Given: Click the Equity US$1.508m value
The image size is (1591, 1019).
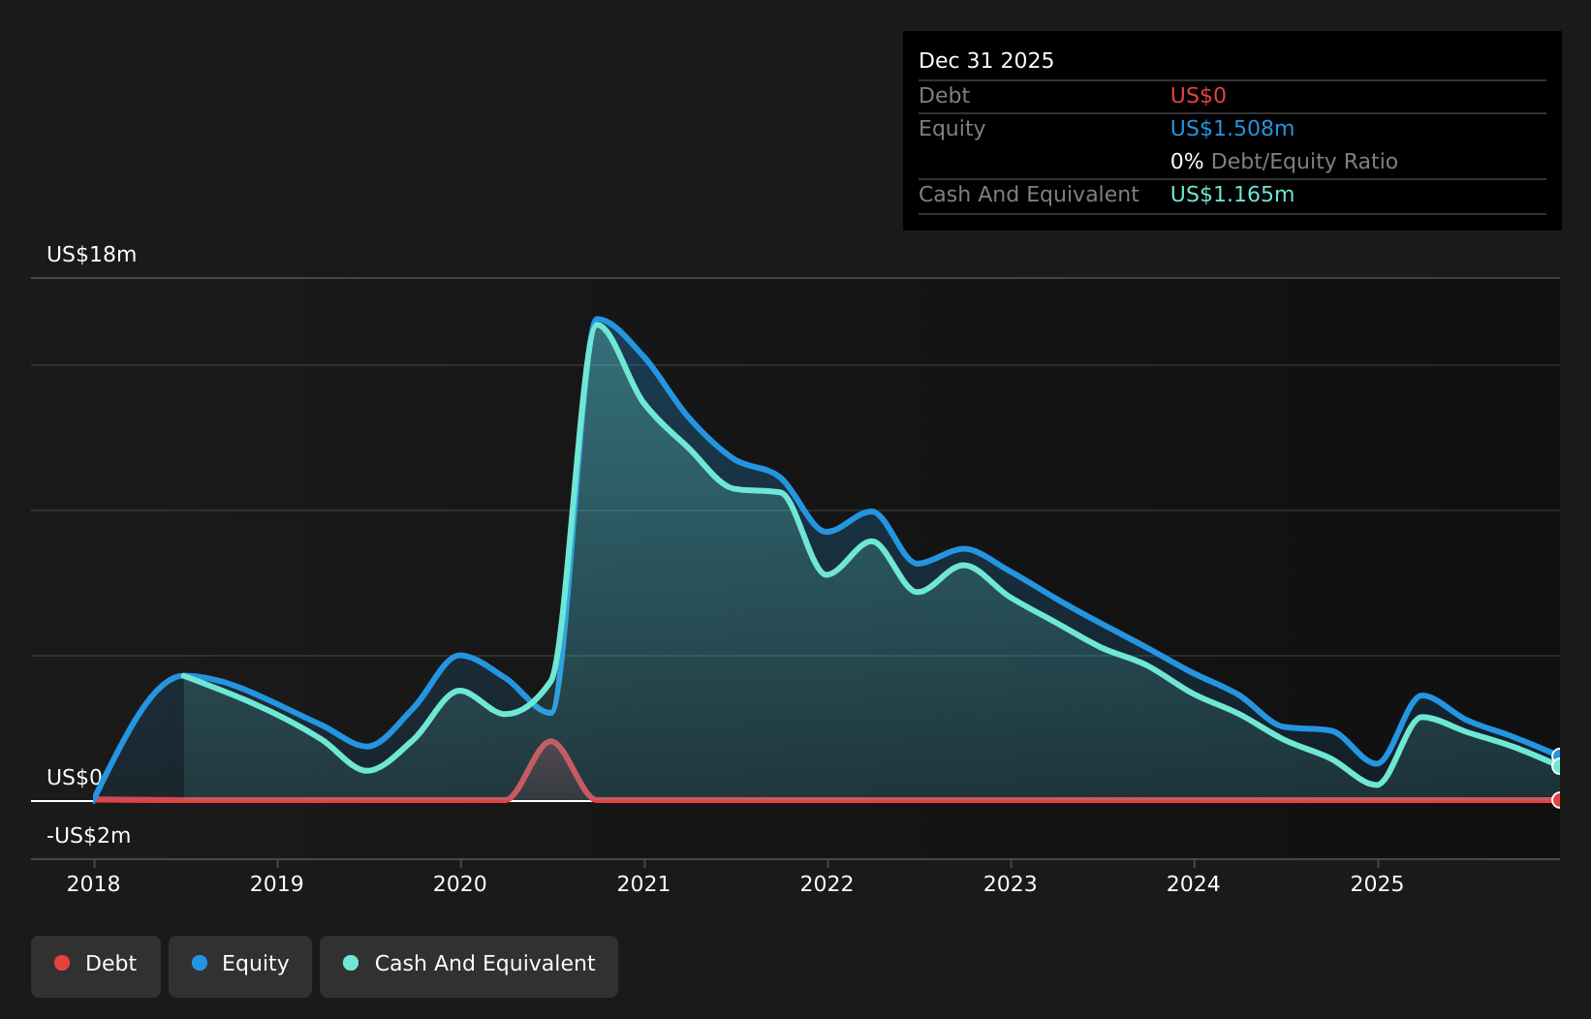Looking at the screenshot, I should pos(1232,128).
